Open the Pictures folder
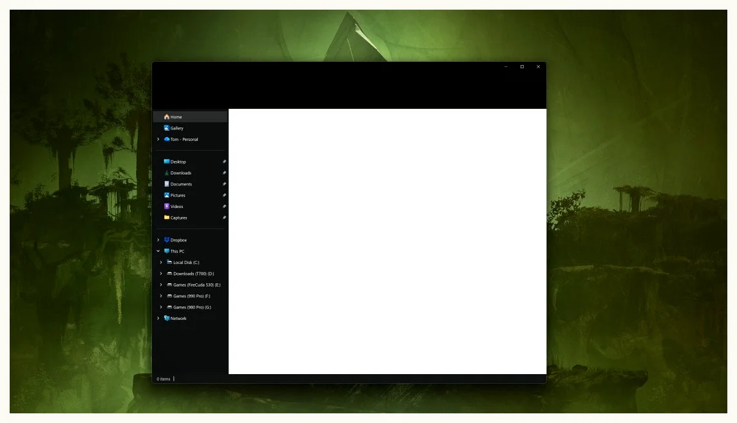Image resolution: width=737 pixels, height=423 pixels. click(178, 195)
